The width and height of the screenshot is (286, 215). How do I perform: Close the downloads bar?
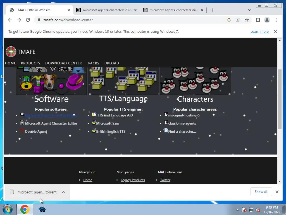277,192
